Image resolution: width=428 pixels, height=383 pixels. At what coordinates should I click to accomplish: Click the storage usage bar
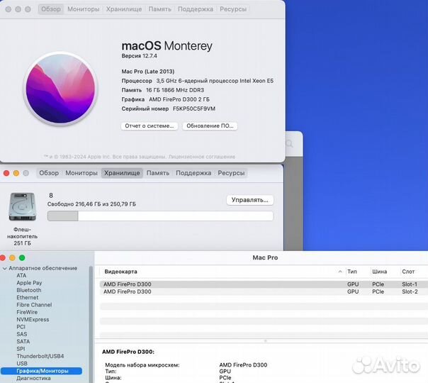click(160, 216)
